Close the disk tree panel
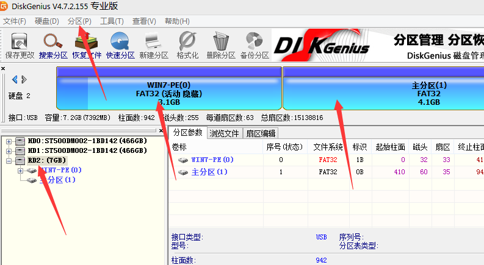 [161, 130]
